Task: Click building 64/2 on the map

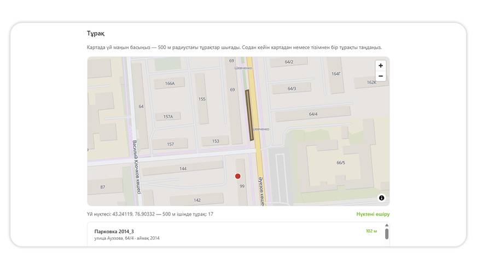Action: 289,62
